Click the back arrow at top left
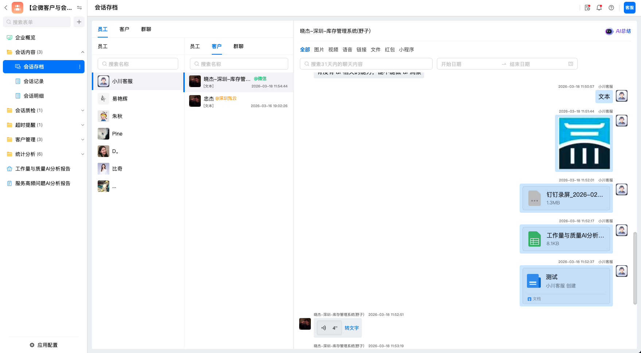Screen dimensions: 641x353 (6, 8)
